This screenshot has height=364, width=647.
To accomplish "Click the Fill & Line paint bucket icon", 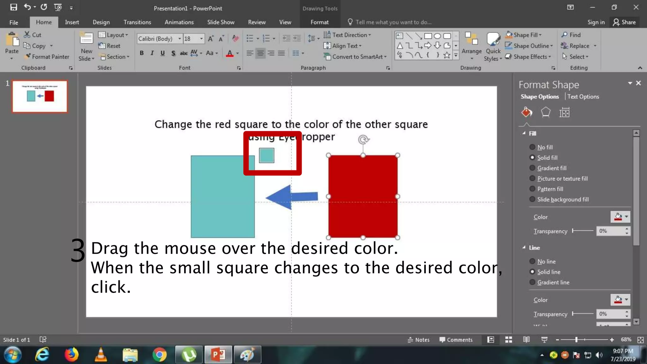I will click(x=527, y=112).
